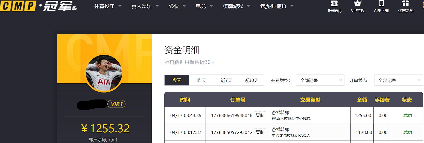Open the 订单状态 全部记录 dropdown
The height and width of the screenshot is (143, 424).
[399, 80]
